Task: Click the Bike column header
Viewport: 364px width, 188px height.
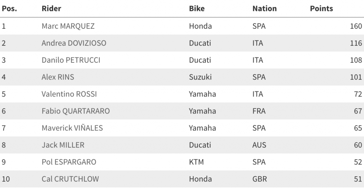Action: (197, 9)
